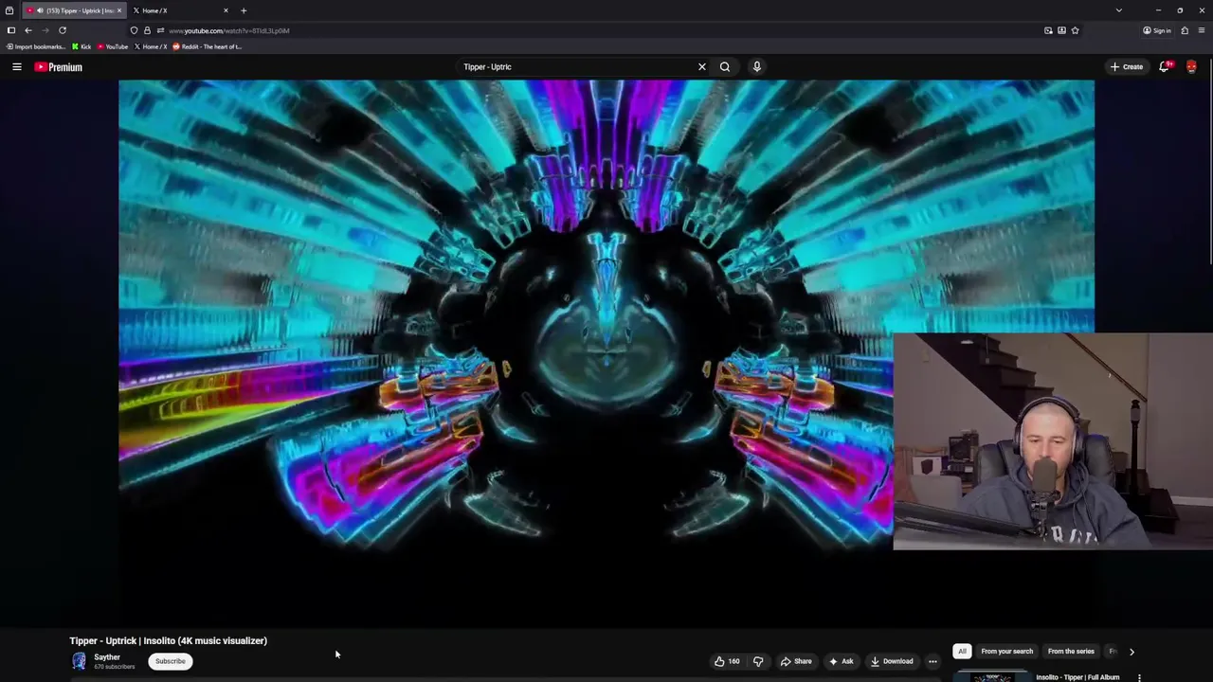The width and height of the screenshot is (1213, 682).
Task: Open the Ask AI button
Action: (841, 661)
